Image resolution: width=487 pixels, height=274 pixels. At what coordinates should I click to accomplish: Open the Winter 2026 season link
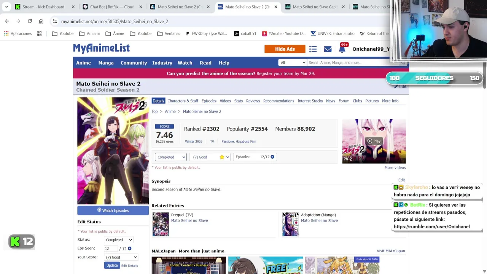(x=194, y=142)
